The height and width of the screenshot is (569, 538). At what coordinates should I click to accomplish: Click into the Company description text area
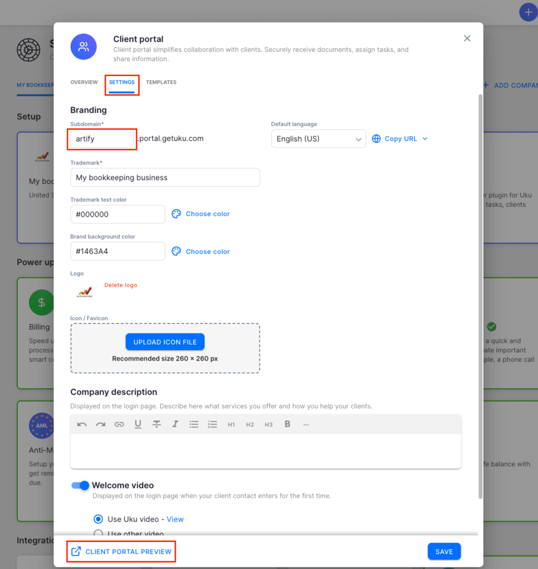tap(266, 451)
